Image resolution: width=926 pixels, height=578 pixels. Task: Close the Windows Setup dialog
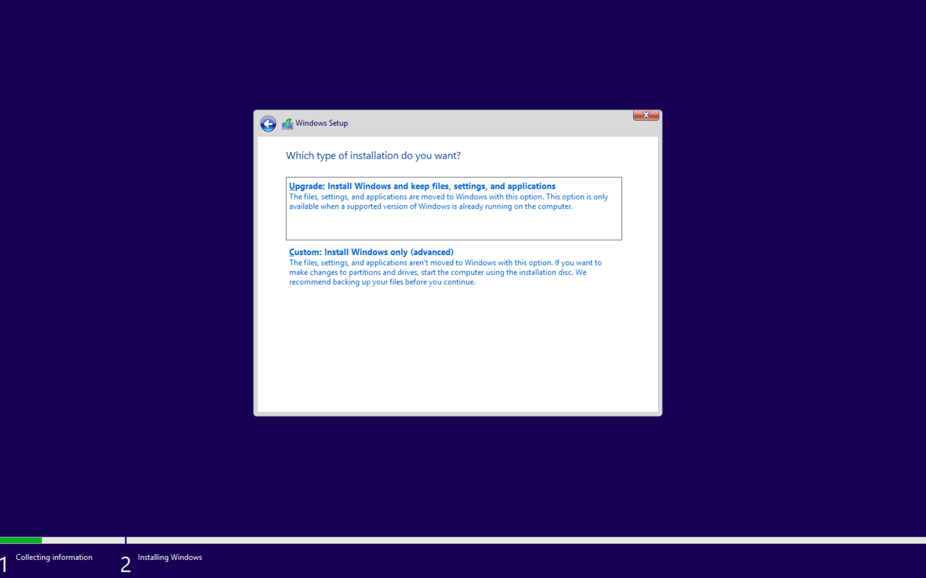[x=645, y=115]
